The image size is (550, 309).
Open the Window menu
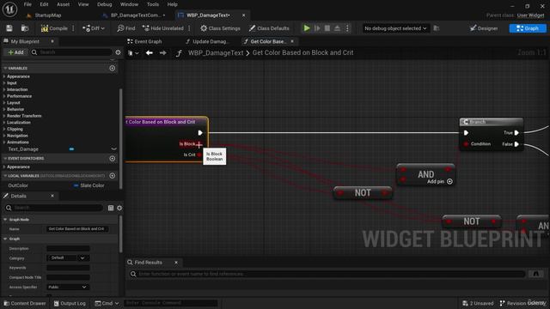pyautogui.click(x=129, y=4)
